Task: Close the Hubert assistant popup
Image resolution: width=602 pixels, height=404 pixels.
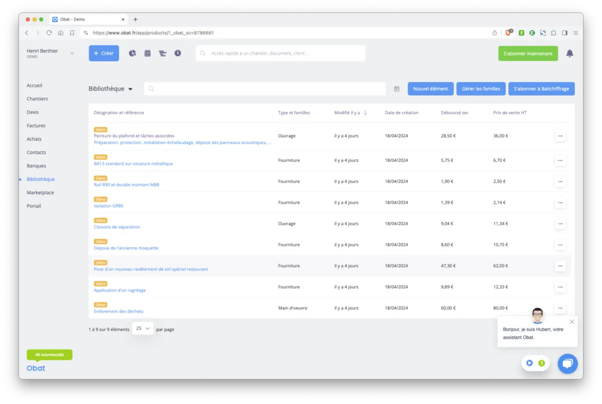Action: [572, 322]
